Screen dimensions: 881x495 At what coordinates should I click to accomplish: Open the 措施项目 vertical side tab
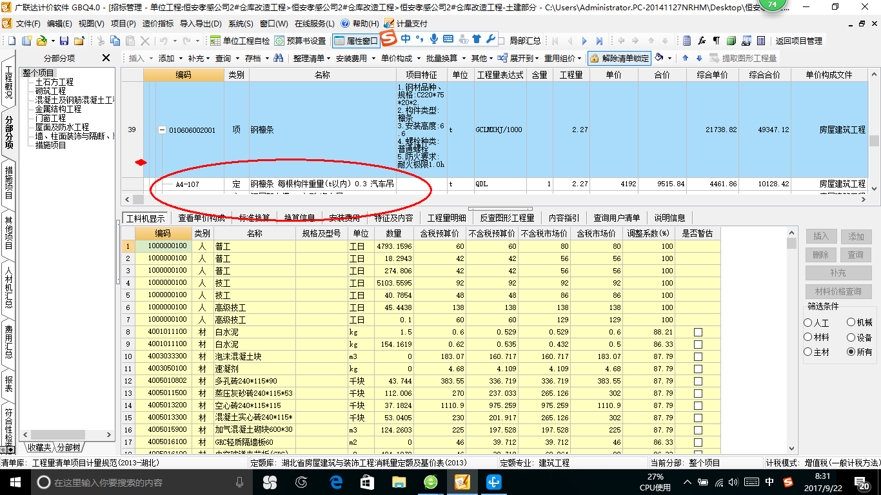point(8,182)
